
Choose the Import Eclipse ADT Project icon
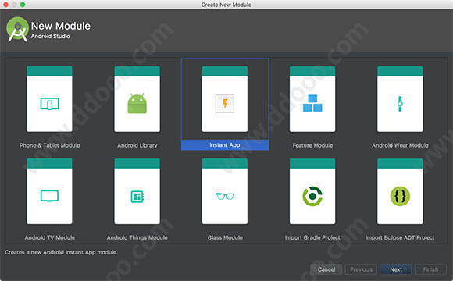400,196
